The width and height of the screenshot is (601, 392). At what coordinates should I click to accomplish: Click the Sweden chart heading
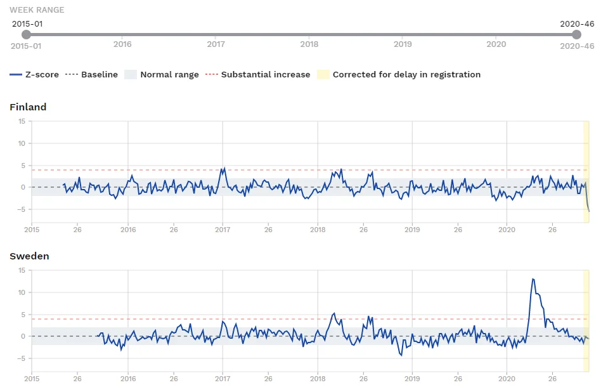(x=29, y=256)
